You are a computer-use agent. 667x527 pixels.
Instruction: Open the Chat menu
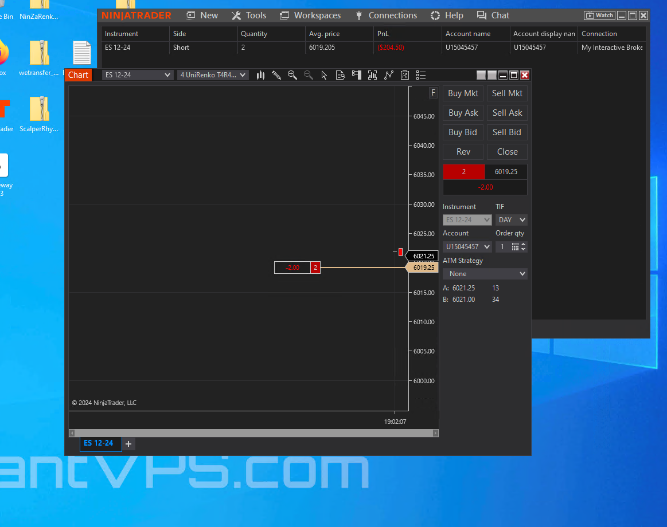click(x=493, y=15)
